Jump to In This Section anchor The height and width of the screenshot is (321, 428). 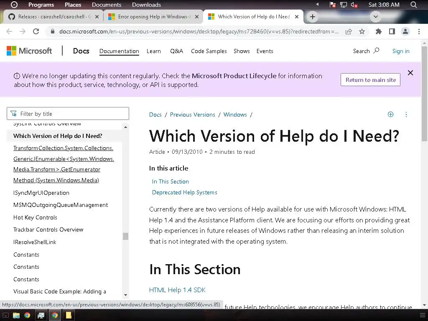[x=171, y=181]
